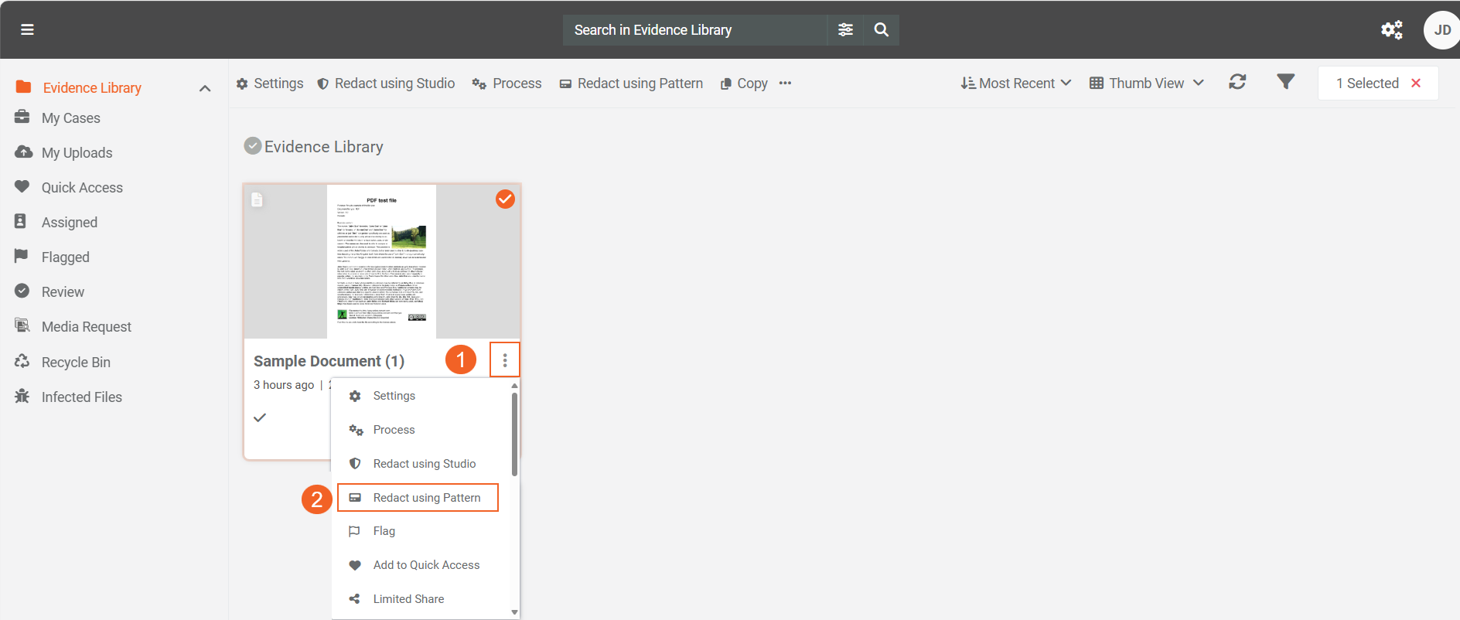Open the Thumb View dropdown

(1146, 83)
